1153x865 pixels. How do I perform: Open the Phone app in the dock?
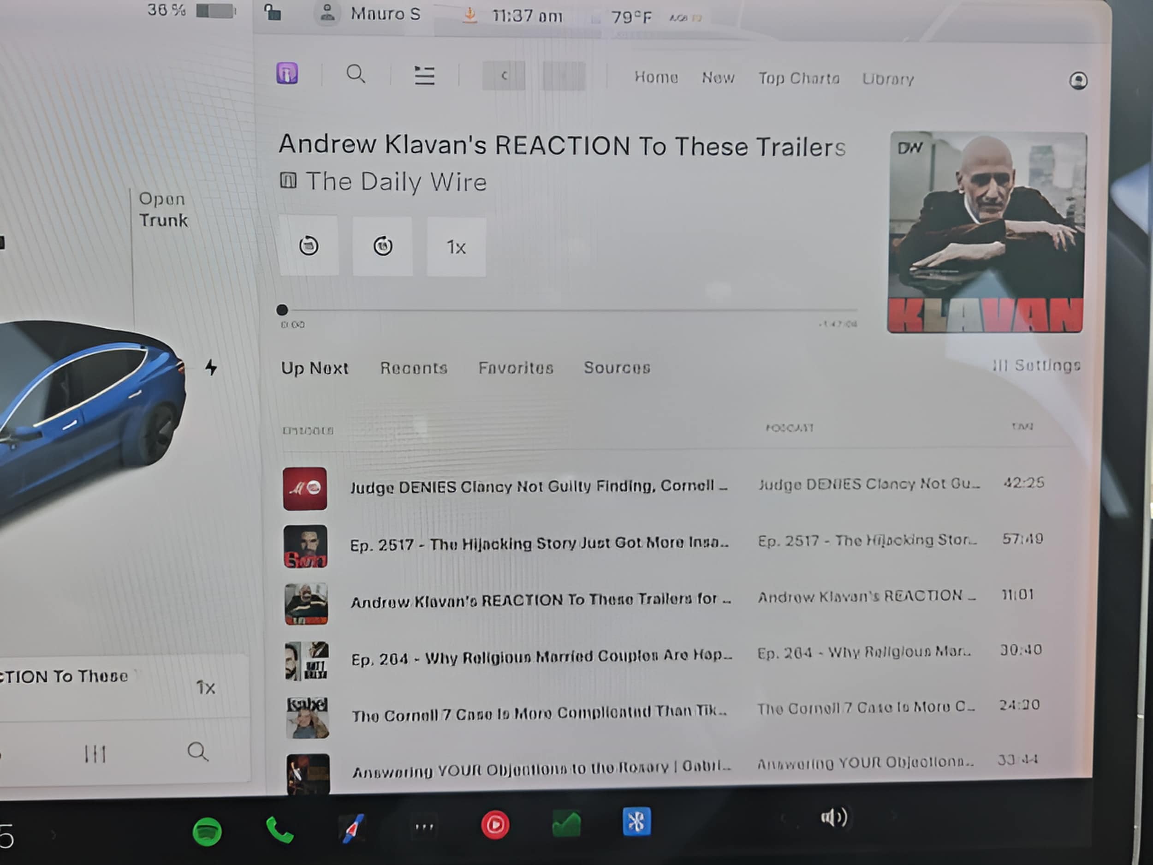tap(280, 830)
